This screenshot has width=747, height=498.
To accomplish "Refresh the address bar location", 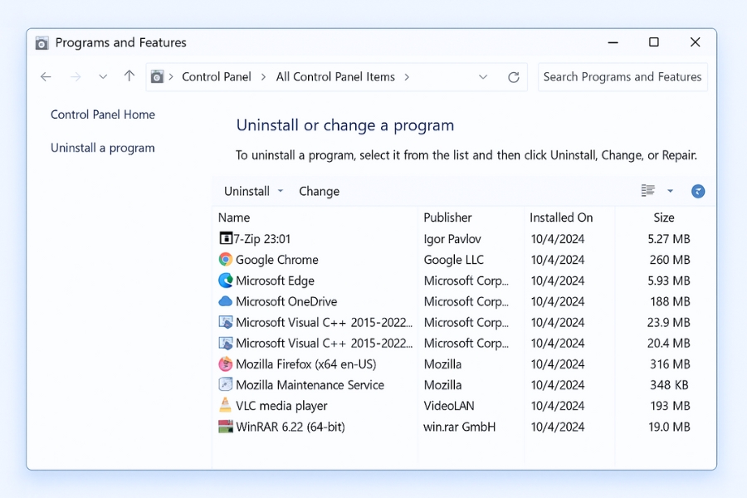I will coord(514,77).
